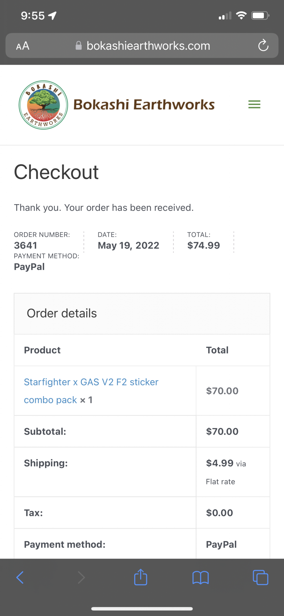Open the Safari share sheet icon
Viewport: 284px width, 616px height.
tap(140, 577)
